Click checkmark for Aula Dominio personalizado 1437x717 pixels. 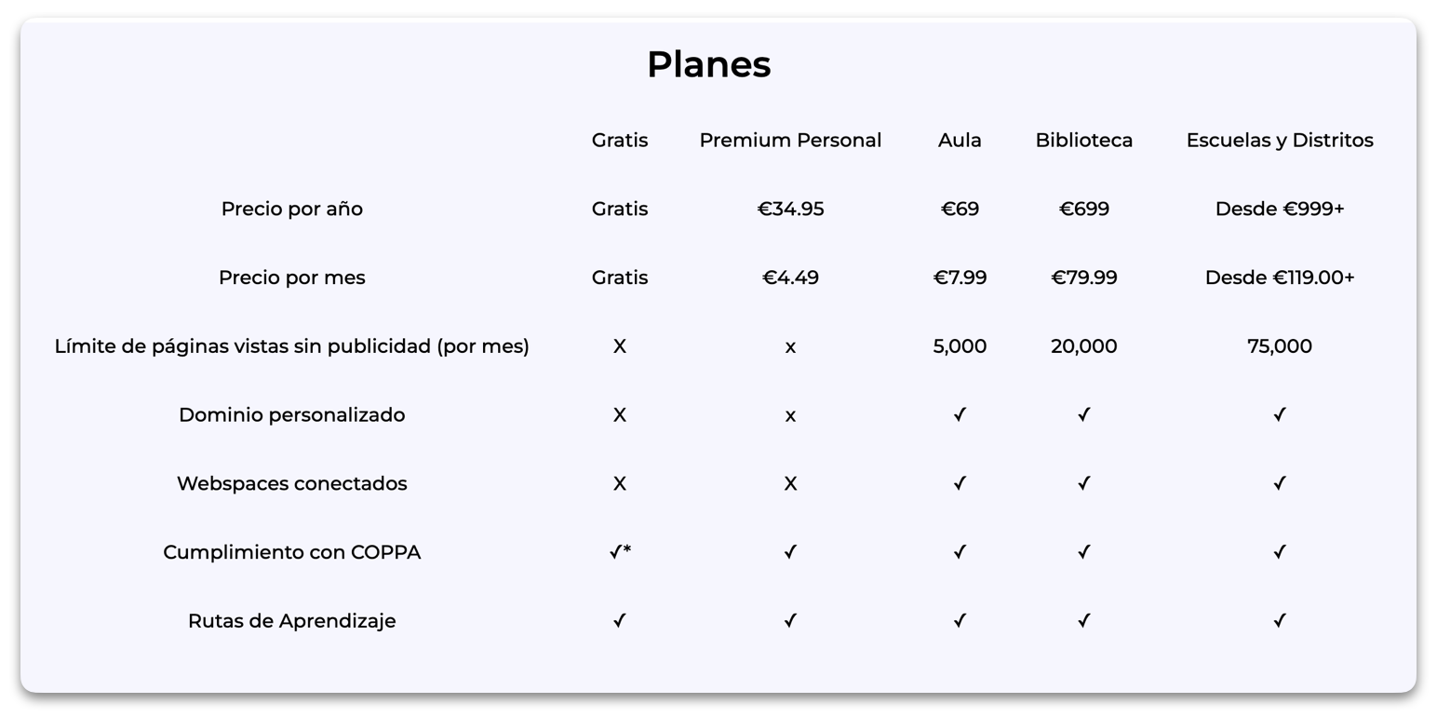click(960, 414)
